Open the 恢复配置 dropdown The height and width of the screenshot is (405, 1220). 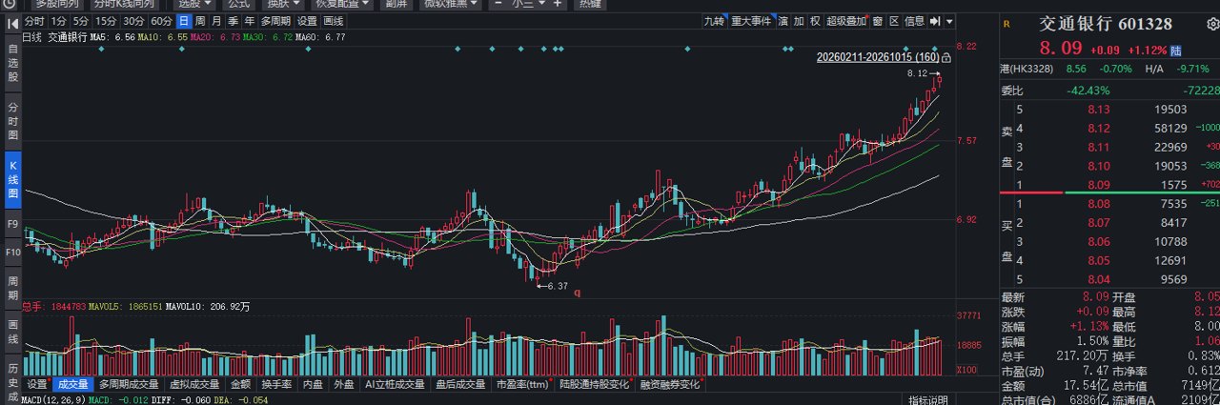pyautogui.click(x=341, y=4)
